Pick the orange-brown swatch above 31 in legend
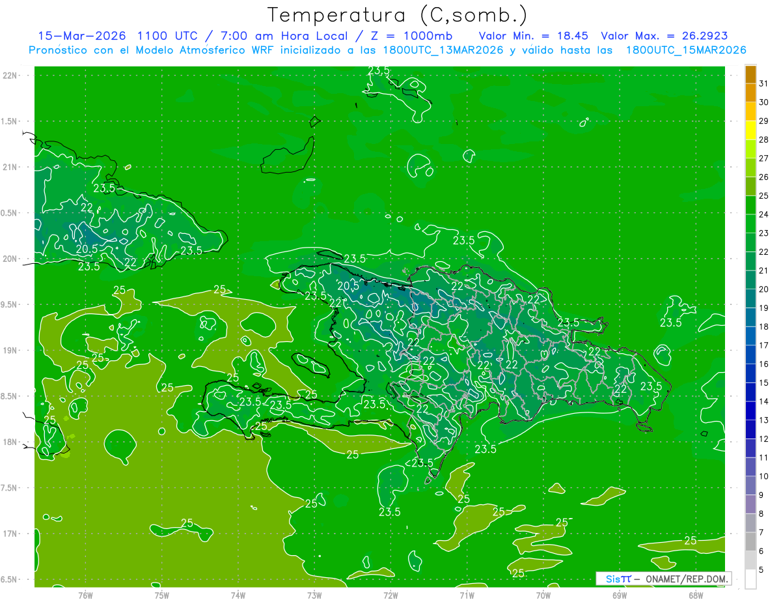This screenshot has height=604, width=781. [x=750, y=74]
